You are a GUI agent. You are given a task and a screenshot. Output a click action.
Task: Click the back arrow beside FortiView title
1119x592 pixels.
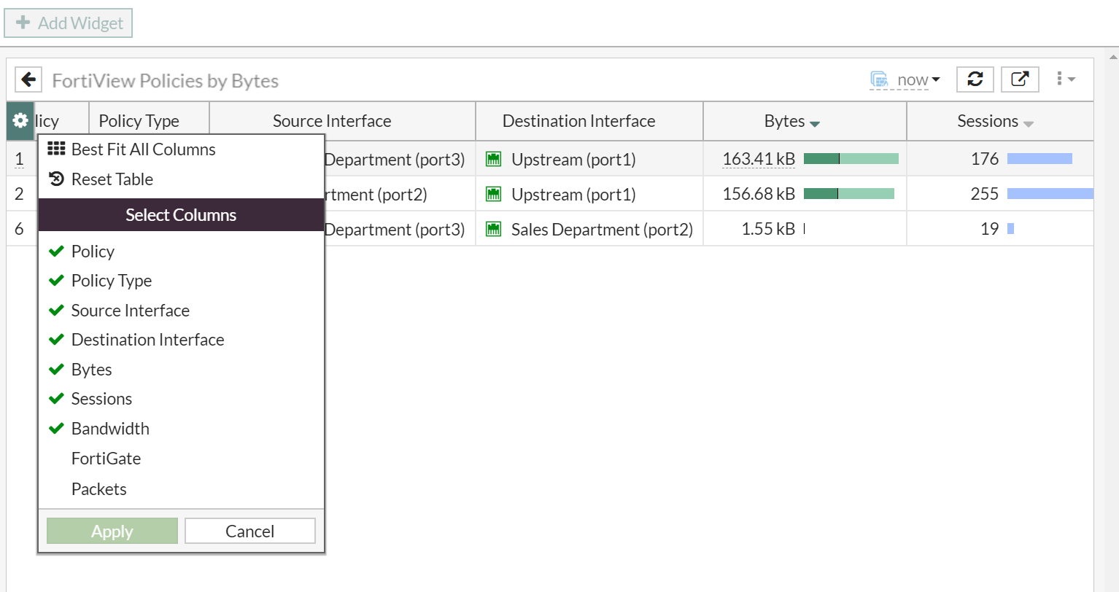tap(28, 79)
